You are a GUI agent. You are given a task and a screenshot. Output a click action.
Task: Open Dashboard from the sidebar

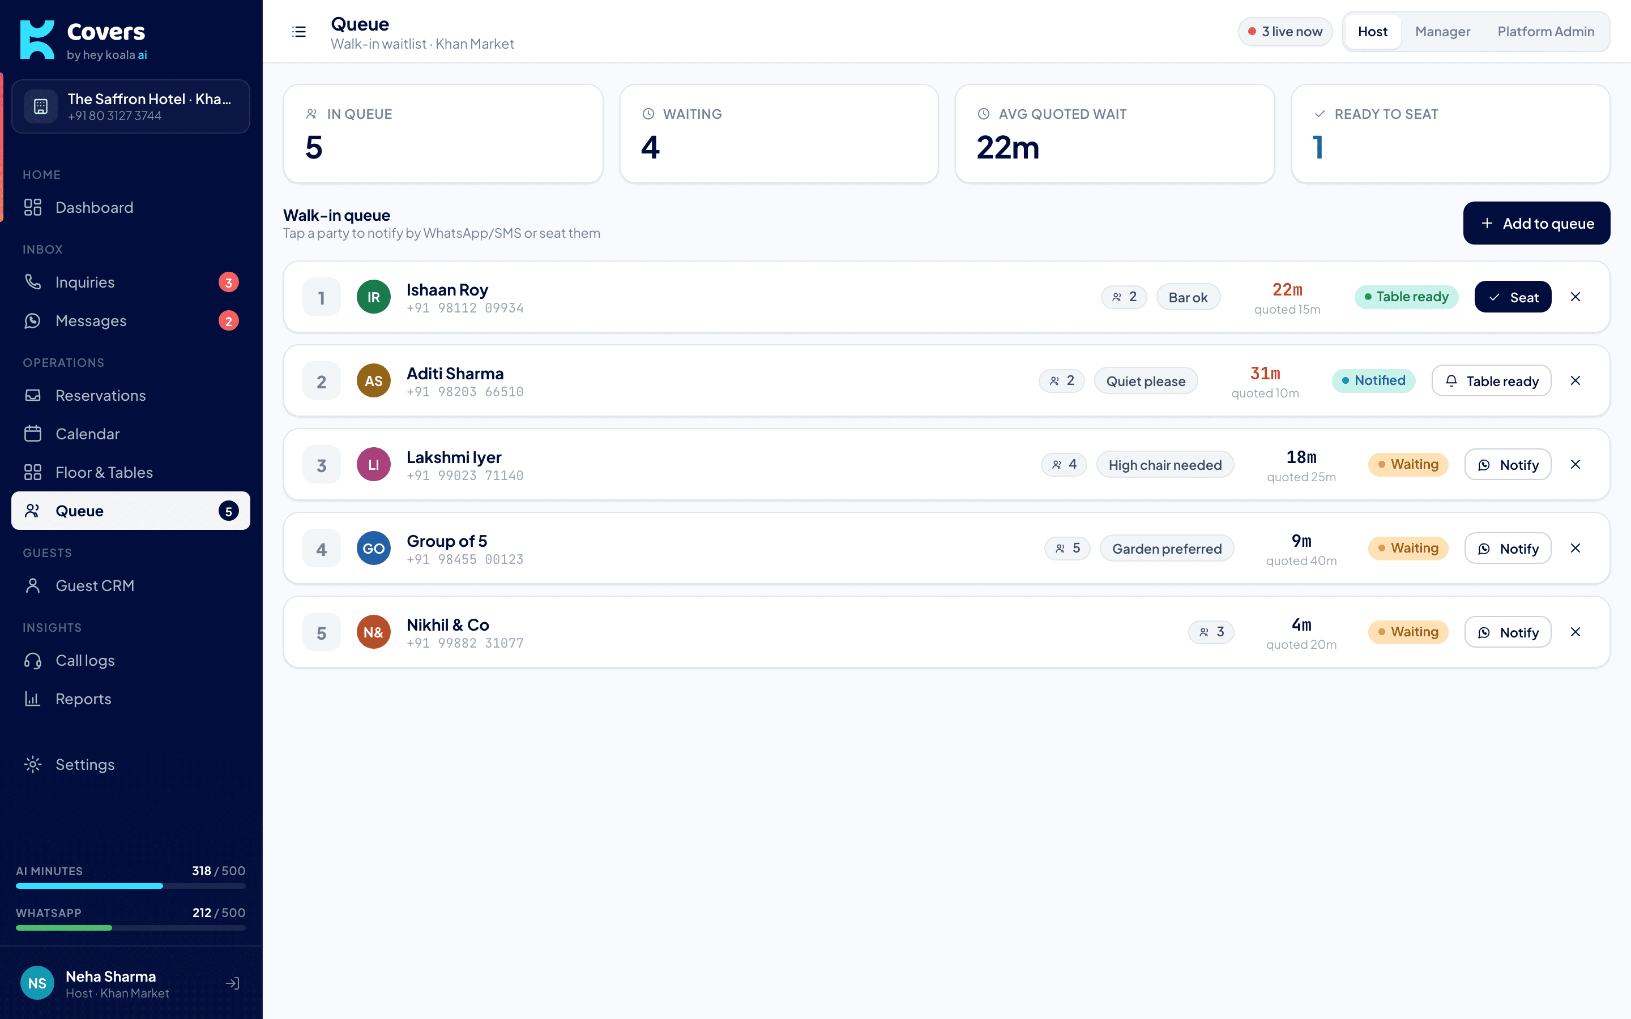coord(131,208)
